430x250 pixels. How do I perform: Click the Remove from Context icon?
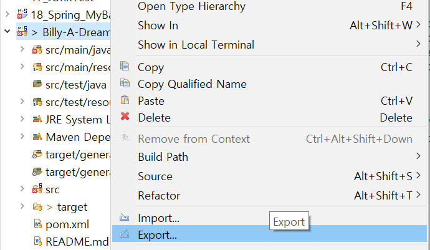click(x=125, y=138)
